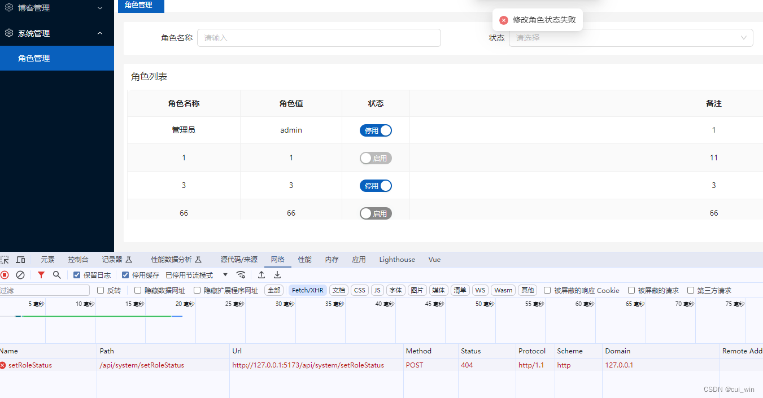This screenshot has height=398, width=763.
Task: Check the 反转 checkbox
Action: click(101, 290)
